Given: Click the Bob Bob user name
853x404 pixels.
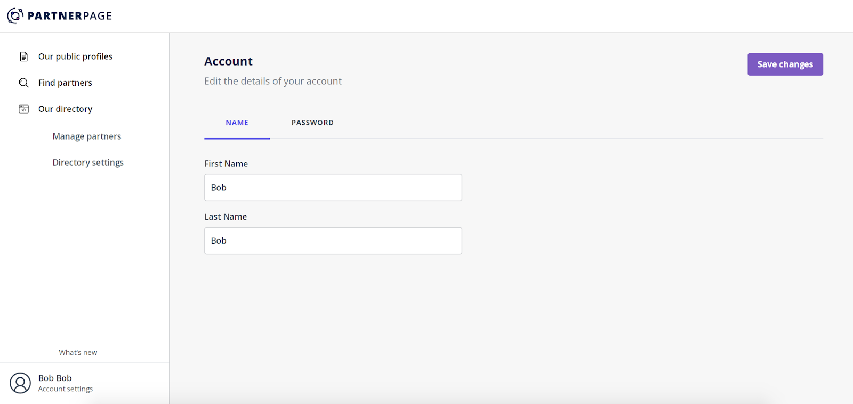Looking at the screenshot, I should pyautogui.click(x=55, y=378).
